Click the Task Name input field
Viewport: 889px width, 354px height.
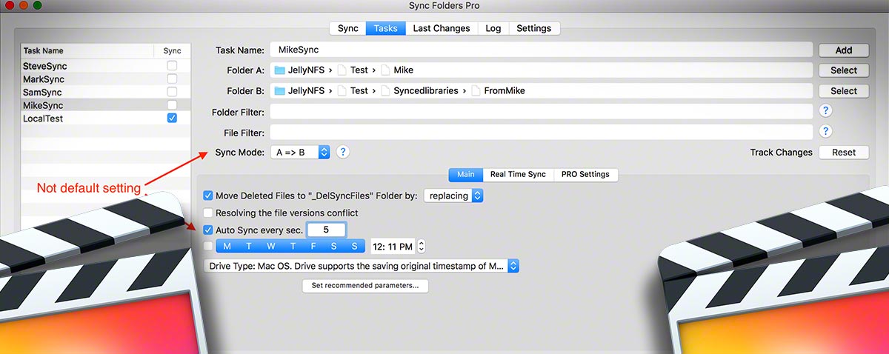point(542,50)
